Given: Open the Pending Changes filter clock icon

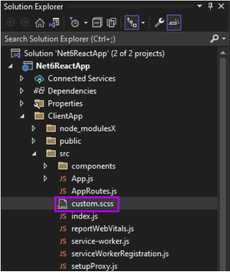Looking at the screenshot, I should [x=74, y=22].
